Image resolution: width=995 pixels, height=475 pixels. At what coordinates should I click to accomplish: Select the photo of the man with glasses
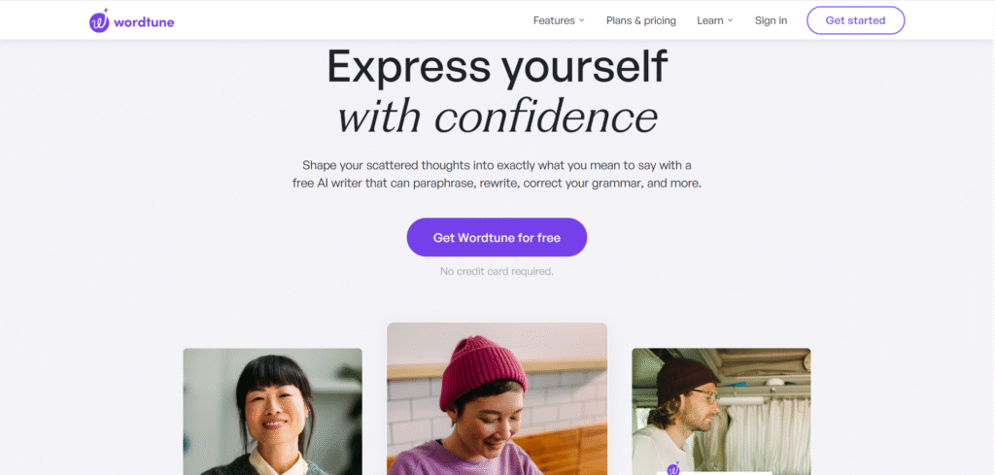pos(721,411)
